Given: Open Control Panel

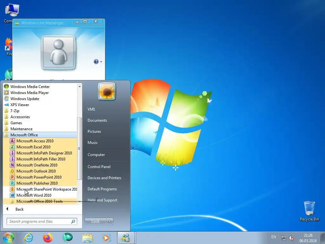Looking at the screenshot, I should (99, 166).
